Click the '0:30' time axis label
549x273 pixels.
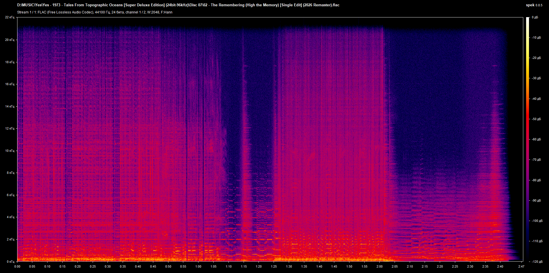click(x=108, y=266)
